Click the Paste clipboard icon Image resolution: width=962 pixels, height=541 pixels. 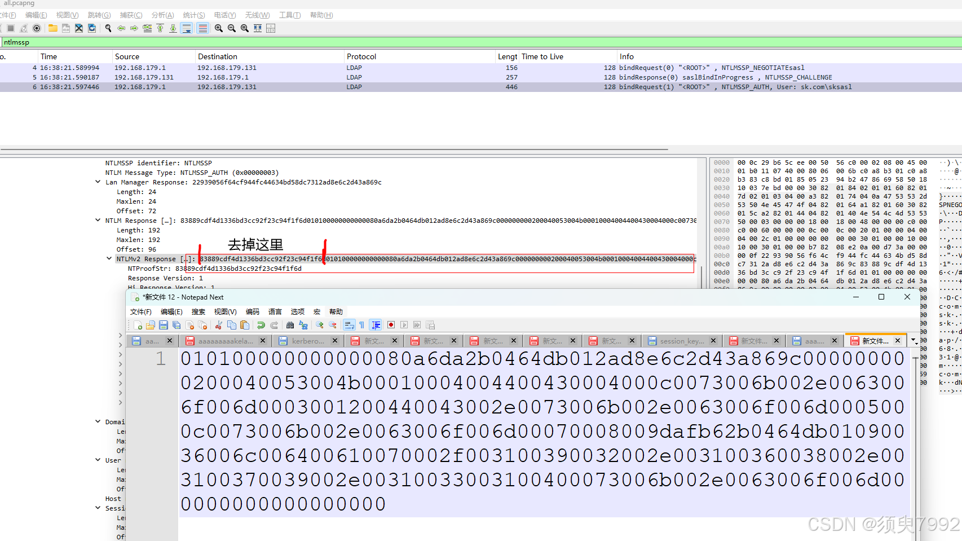pos(245,325)
